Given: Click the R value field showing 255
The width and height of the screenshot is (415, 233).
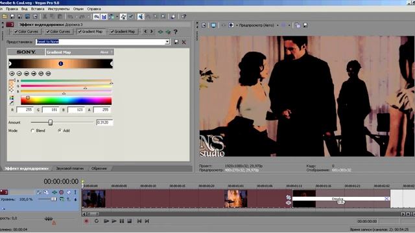Looking at the screenshot, I should (x=25, y=109).
